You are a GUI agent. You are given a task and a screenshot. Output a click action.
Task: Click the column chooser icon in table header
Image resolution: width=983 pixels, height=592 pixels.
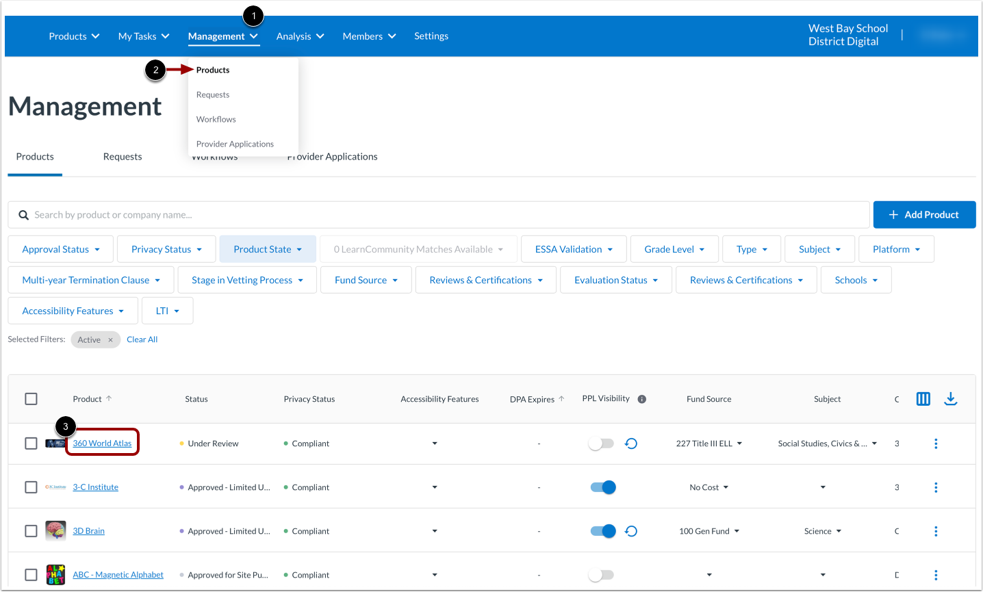923,399
